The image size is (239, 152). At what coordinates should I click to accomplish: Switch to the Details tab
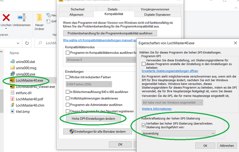click(x=113, y=9)
